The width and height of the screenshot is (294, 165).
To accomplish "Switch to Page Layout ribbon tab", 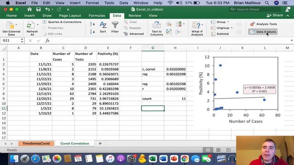I will point(70,16).
